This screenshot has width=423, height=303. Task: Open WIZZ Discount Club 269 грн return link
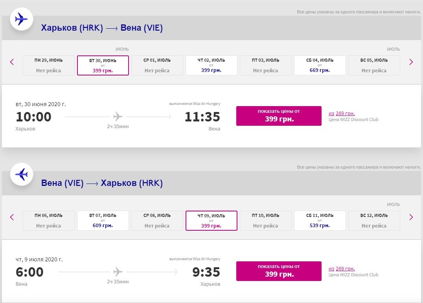(x=342, y=268)
